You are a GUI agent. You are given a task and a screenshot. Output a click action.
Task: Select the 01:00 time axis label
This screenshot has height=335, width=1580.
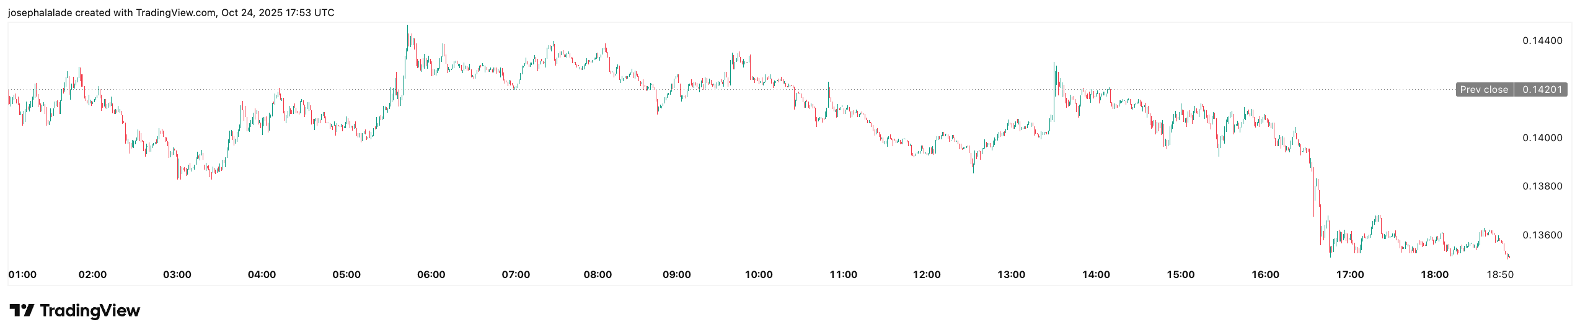point(22,274)
